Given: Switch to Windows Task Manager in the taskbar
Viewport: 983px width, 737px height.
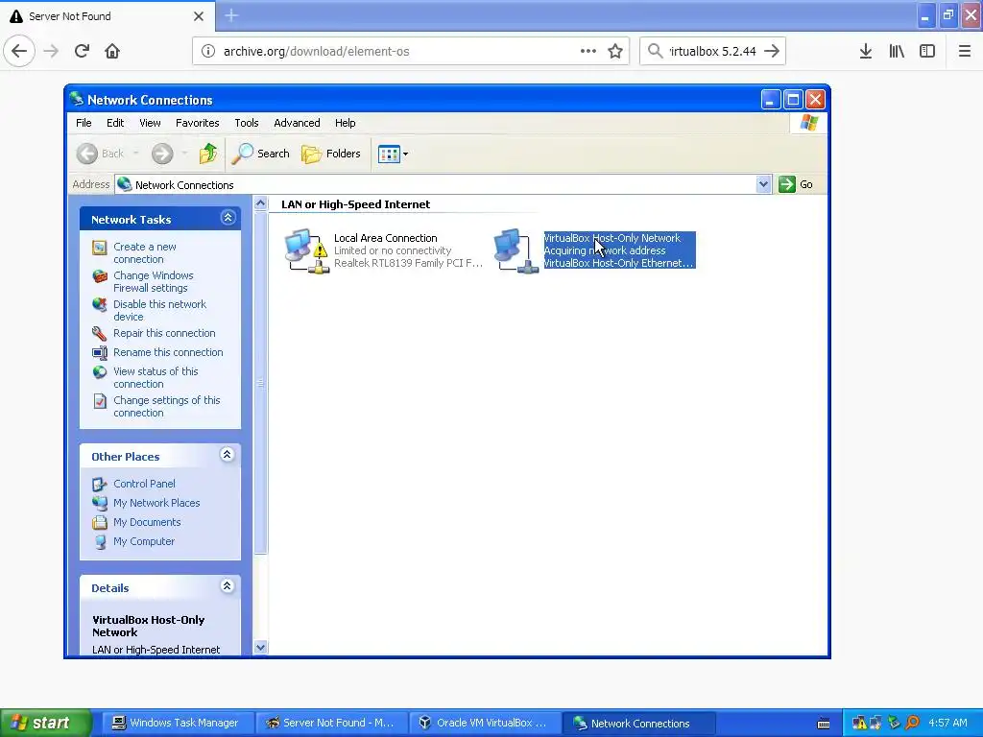Looking at the screenshot, I should 177,724.
